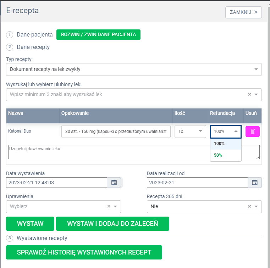
Task: Open calendar for Data realizacji od
Action: (x=254, y=183)
